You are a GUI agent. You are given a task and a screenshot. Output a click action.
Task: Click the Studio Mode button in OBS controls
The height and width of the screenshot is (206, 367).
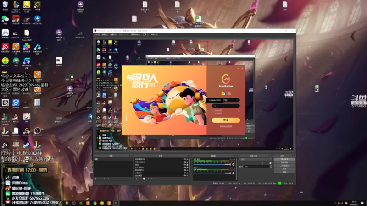(x=284, y=165)
